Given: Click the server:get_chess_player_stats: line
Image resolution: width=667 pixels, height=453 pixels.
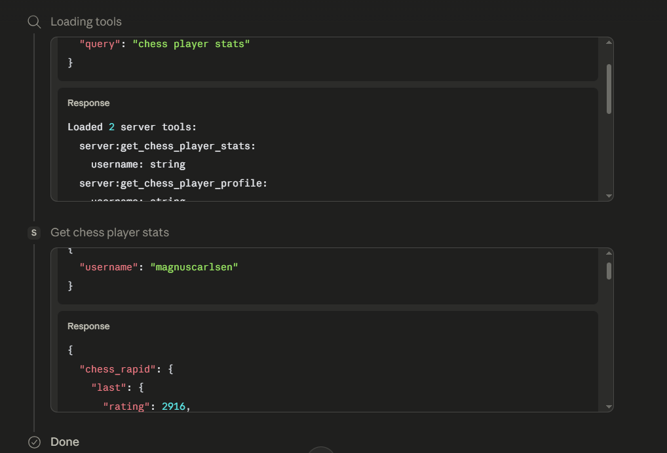Looking at the screenshot, I should pos(167,146).
